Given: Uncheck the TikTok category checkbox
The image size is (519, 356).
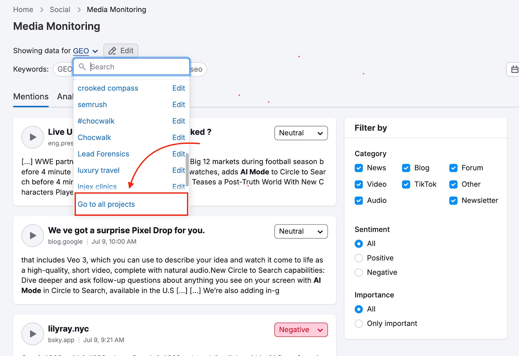Looking at the screenshot, I should coord(406,184).
